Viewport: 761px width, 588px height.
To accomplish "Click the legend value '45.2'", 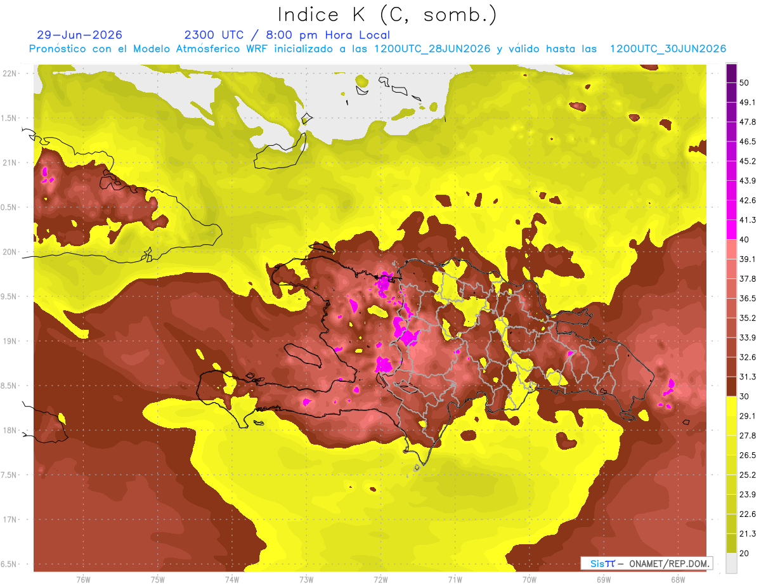I will coord(748,161).
